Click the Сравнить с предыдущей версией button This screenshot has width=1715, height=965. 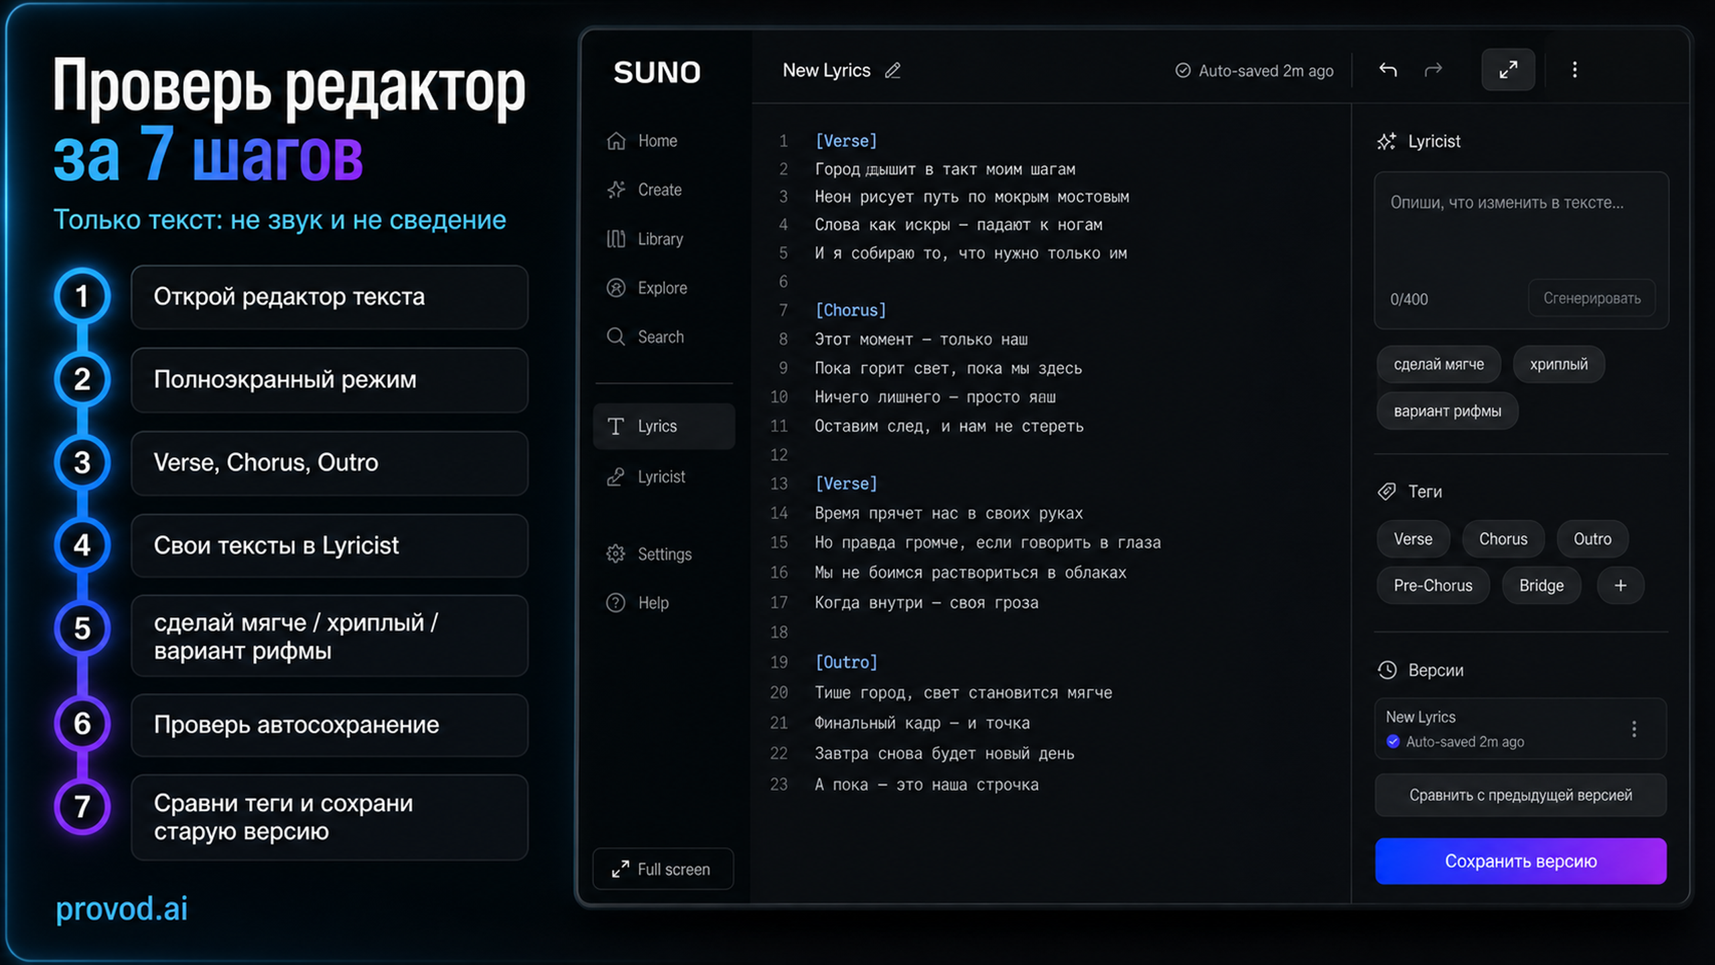pos(1521,795)
